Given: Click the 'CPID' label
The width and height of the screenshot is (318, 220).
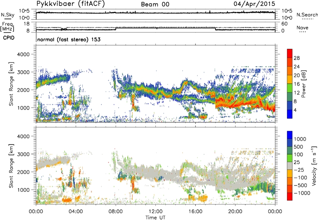Looking at the screenshot, I should pos(9,38).
